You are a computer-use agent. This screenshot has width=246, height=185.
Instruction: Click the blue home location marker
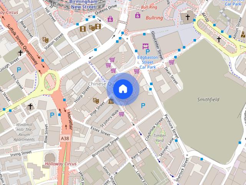pyautogui.click(x=123, y=89)
